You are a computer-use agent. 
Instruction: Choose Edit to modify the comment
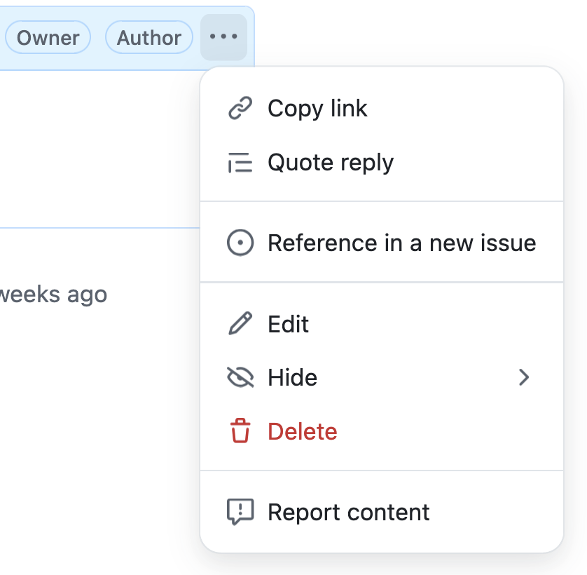tap(289, 324)
